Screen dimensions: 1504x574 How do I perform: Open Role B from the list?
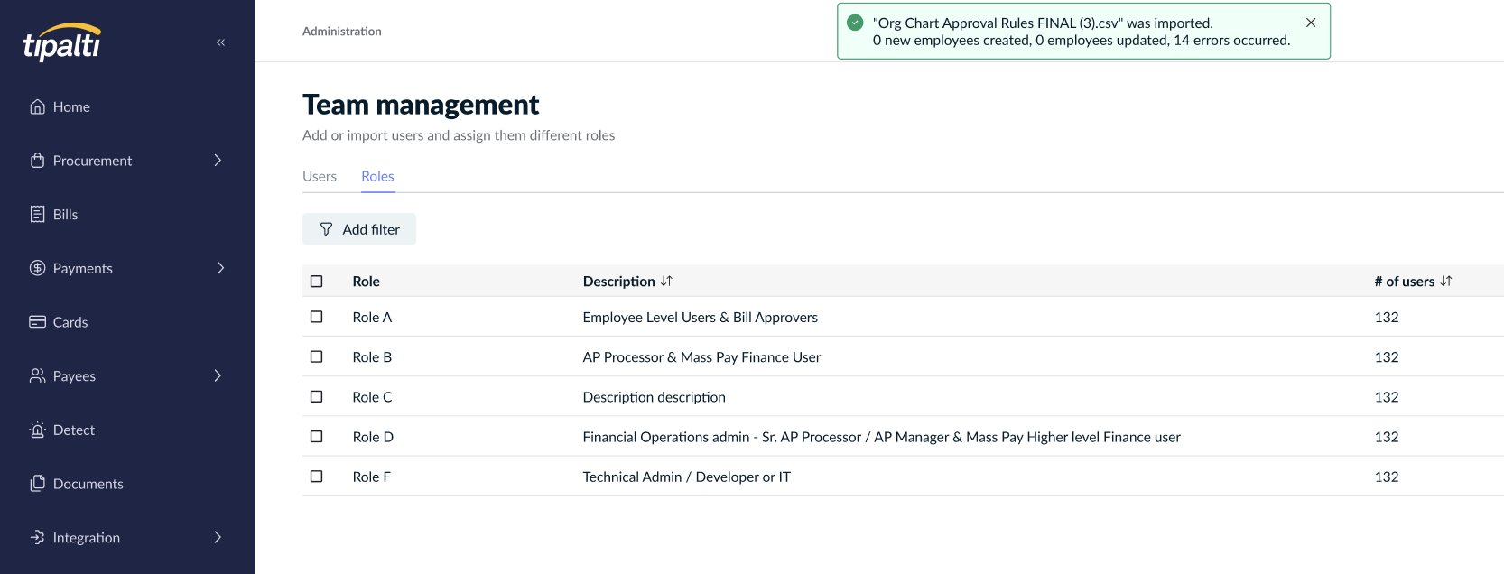click(372, 356)
